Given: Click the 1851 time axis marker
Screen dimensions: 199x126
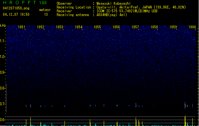Looking at the screenshot, I should click(x=22, y=27).
